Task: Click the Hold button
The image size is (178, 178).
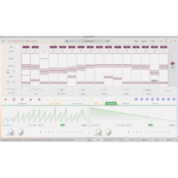Action: pyautogui.click(x=168, y=91)
